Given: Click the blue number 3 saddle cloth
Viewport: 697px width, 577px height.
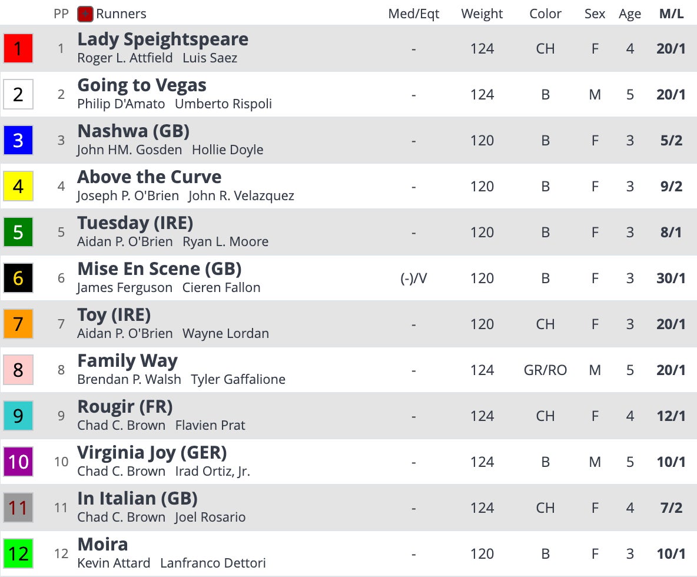Looking at the screenshot, I should (x=18, y=141).
